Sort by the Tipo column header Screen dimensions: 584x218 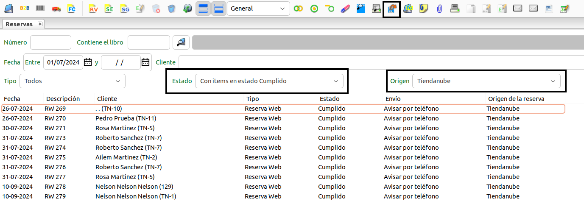pos(252,99)
